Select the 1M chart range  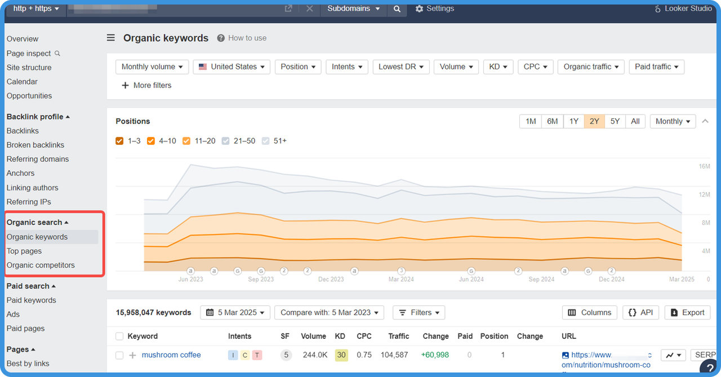(531, 121)
